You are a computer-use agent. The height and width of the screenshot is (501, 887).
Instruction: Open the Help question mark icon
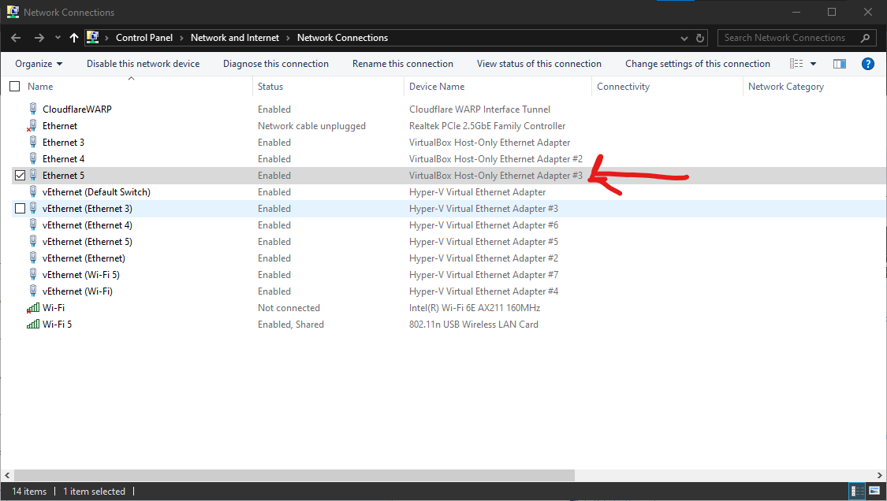click(868, 64)
